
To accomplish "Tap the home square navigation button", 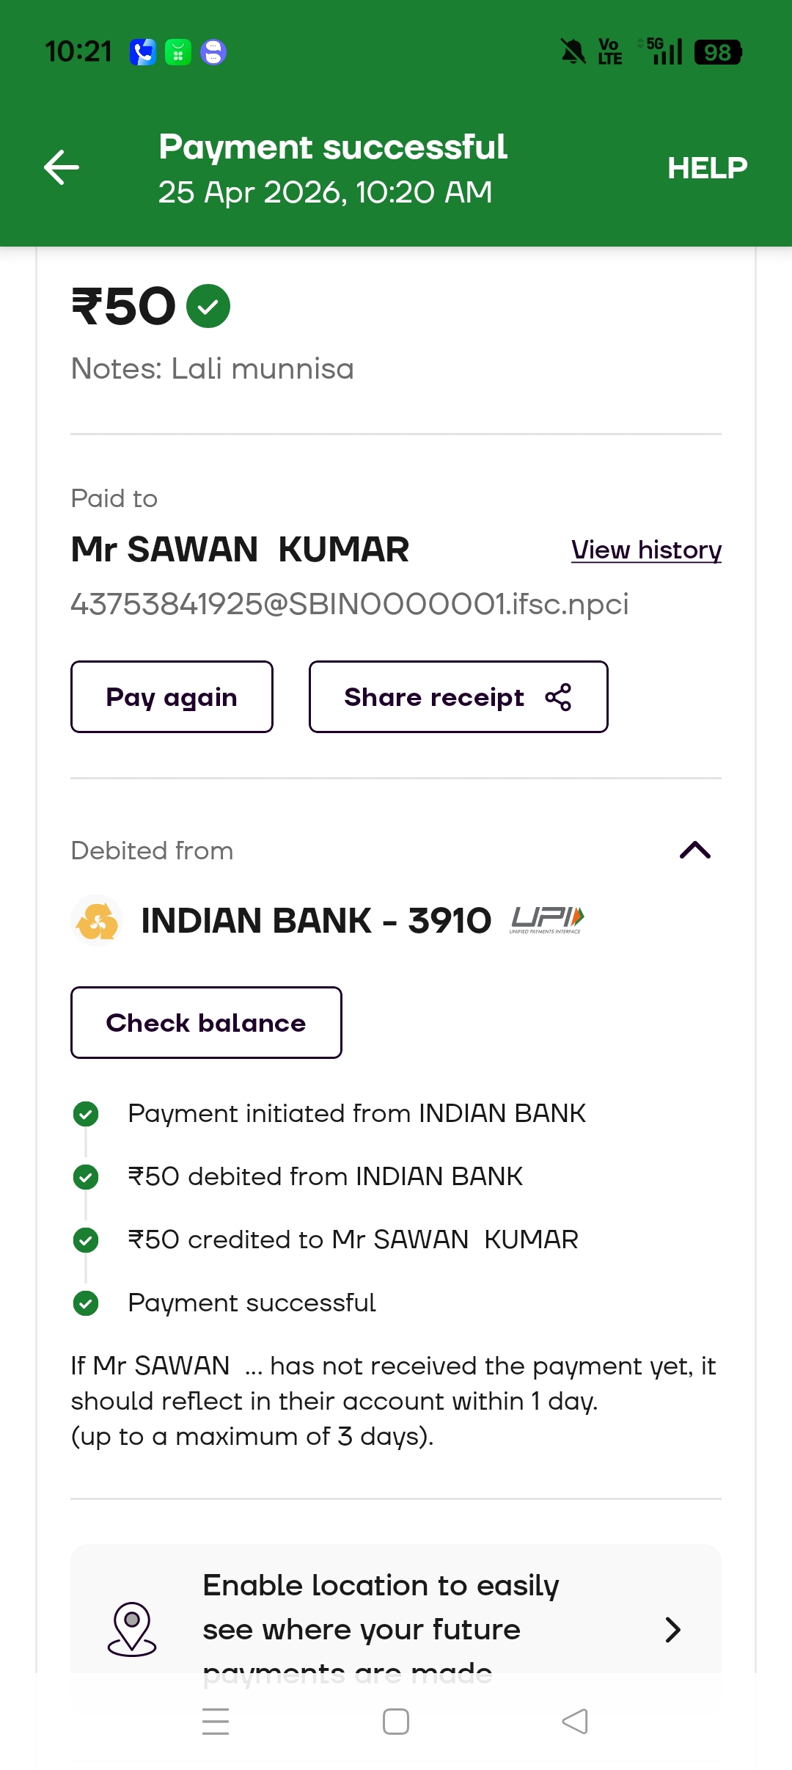I will (x=396, y=1722).
